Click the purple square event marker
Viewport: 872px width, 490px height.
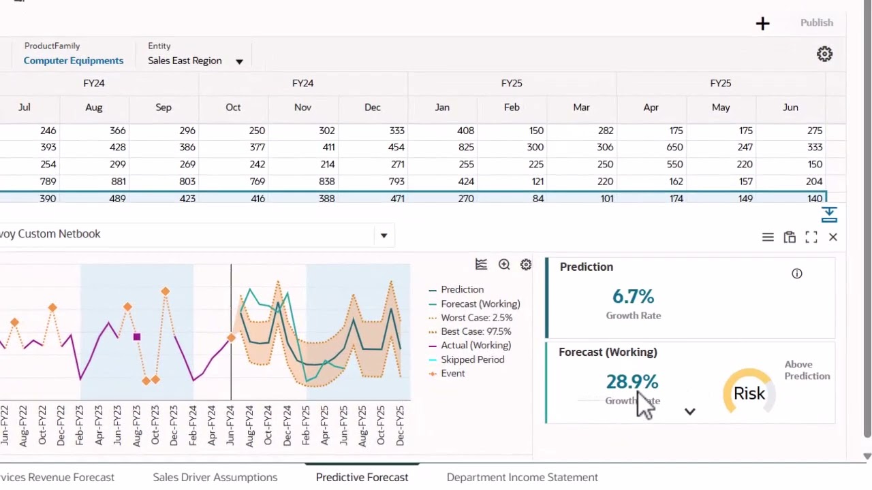(137, 337)
